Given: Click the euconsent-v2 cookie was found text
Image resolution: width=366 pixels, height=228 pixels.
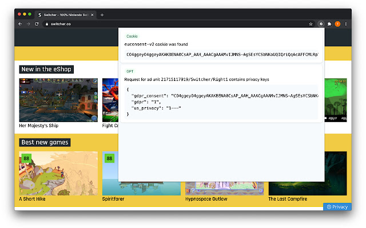Looking at the screenshot, I should (x=156, y=44).
